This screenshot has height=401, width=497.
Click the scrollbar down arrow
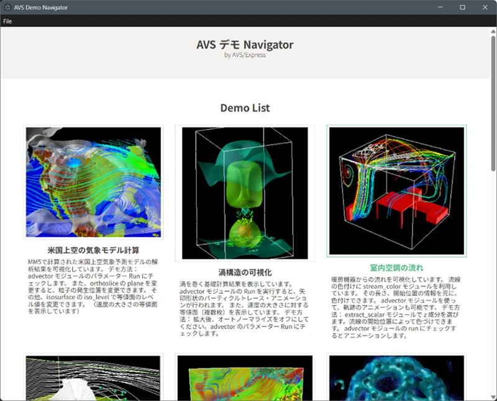coord(493,397)
